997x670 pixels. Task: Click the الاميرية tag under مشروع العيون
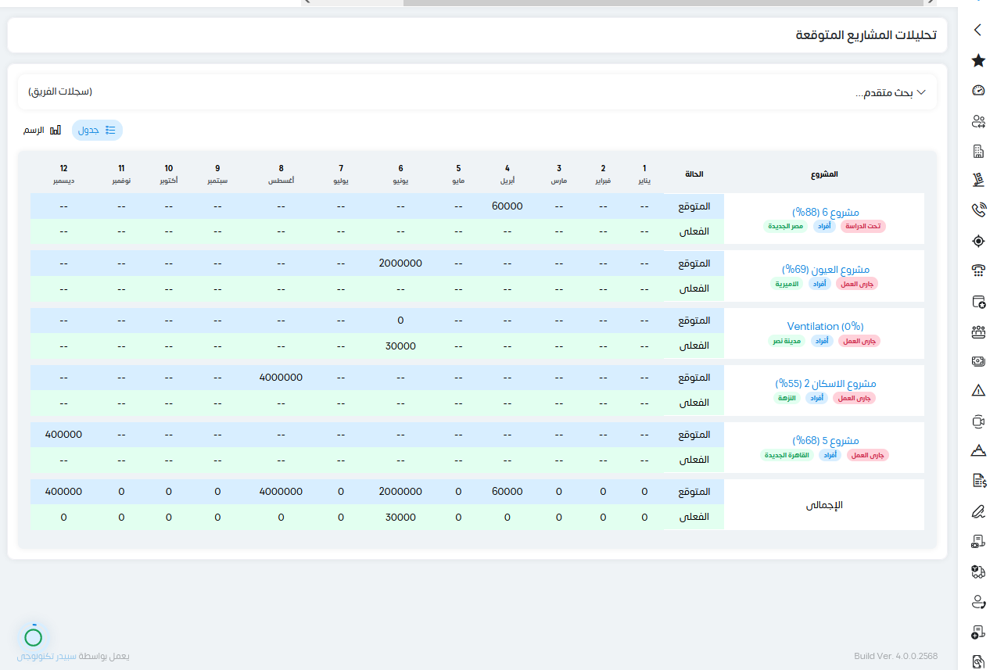(x=787, y=283)
